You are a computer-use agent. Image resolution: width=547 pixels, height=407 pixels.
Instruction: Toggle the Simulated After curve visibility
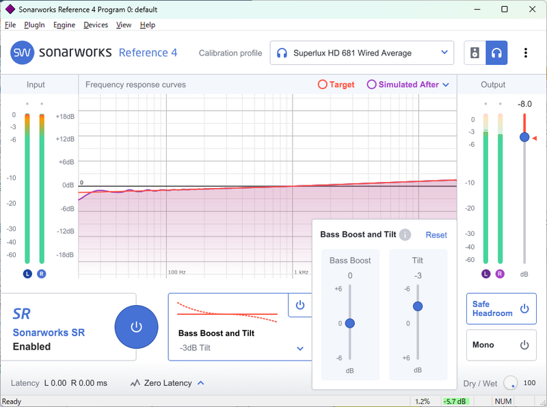pos(403,84)
